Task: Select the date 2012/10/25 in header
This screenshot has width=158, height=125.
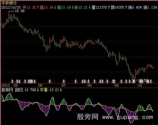Action: pos(11,7)
